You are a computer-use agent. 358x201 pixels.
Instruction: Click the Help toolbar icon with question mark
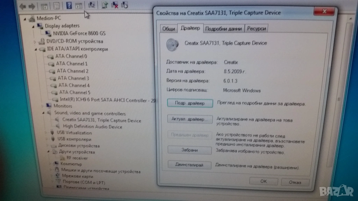click(x=69, y=5)
